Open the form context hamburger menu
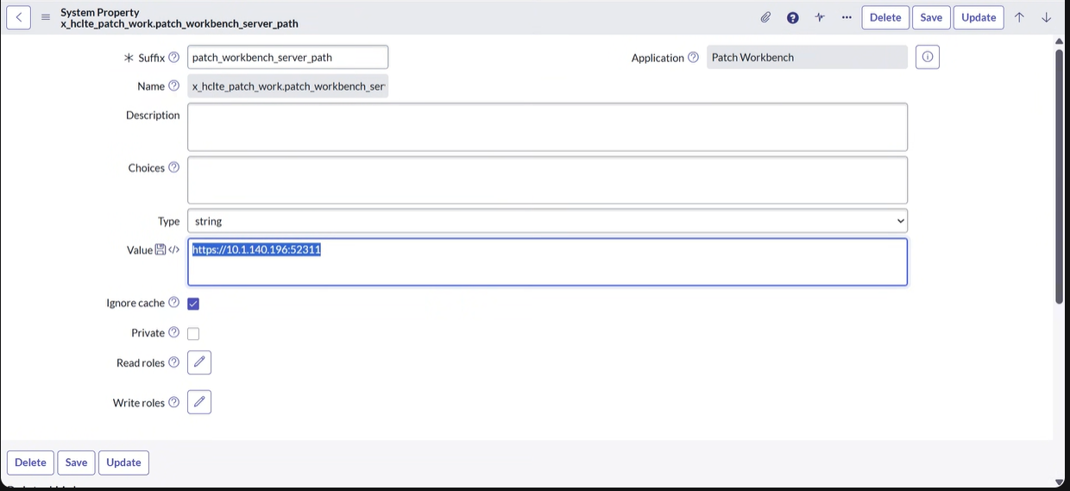Viewport: 1070px width, 491px height. point(46,17)
